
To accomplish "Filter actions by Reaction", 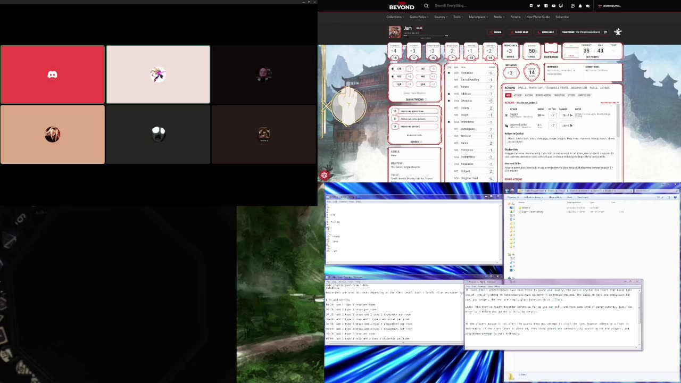I will click(x=559, y=95).
